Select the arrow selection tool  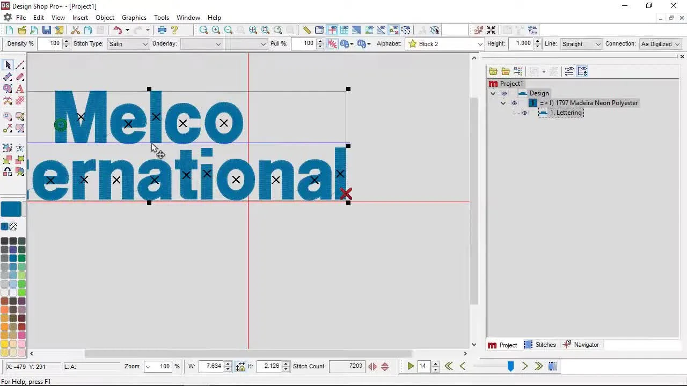coord(8,64)
